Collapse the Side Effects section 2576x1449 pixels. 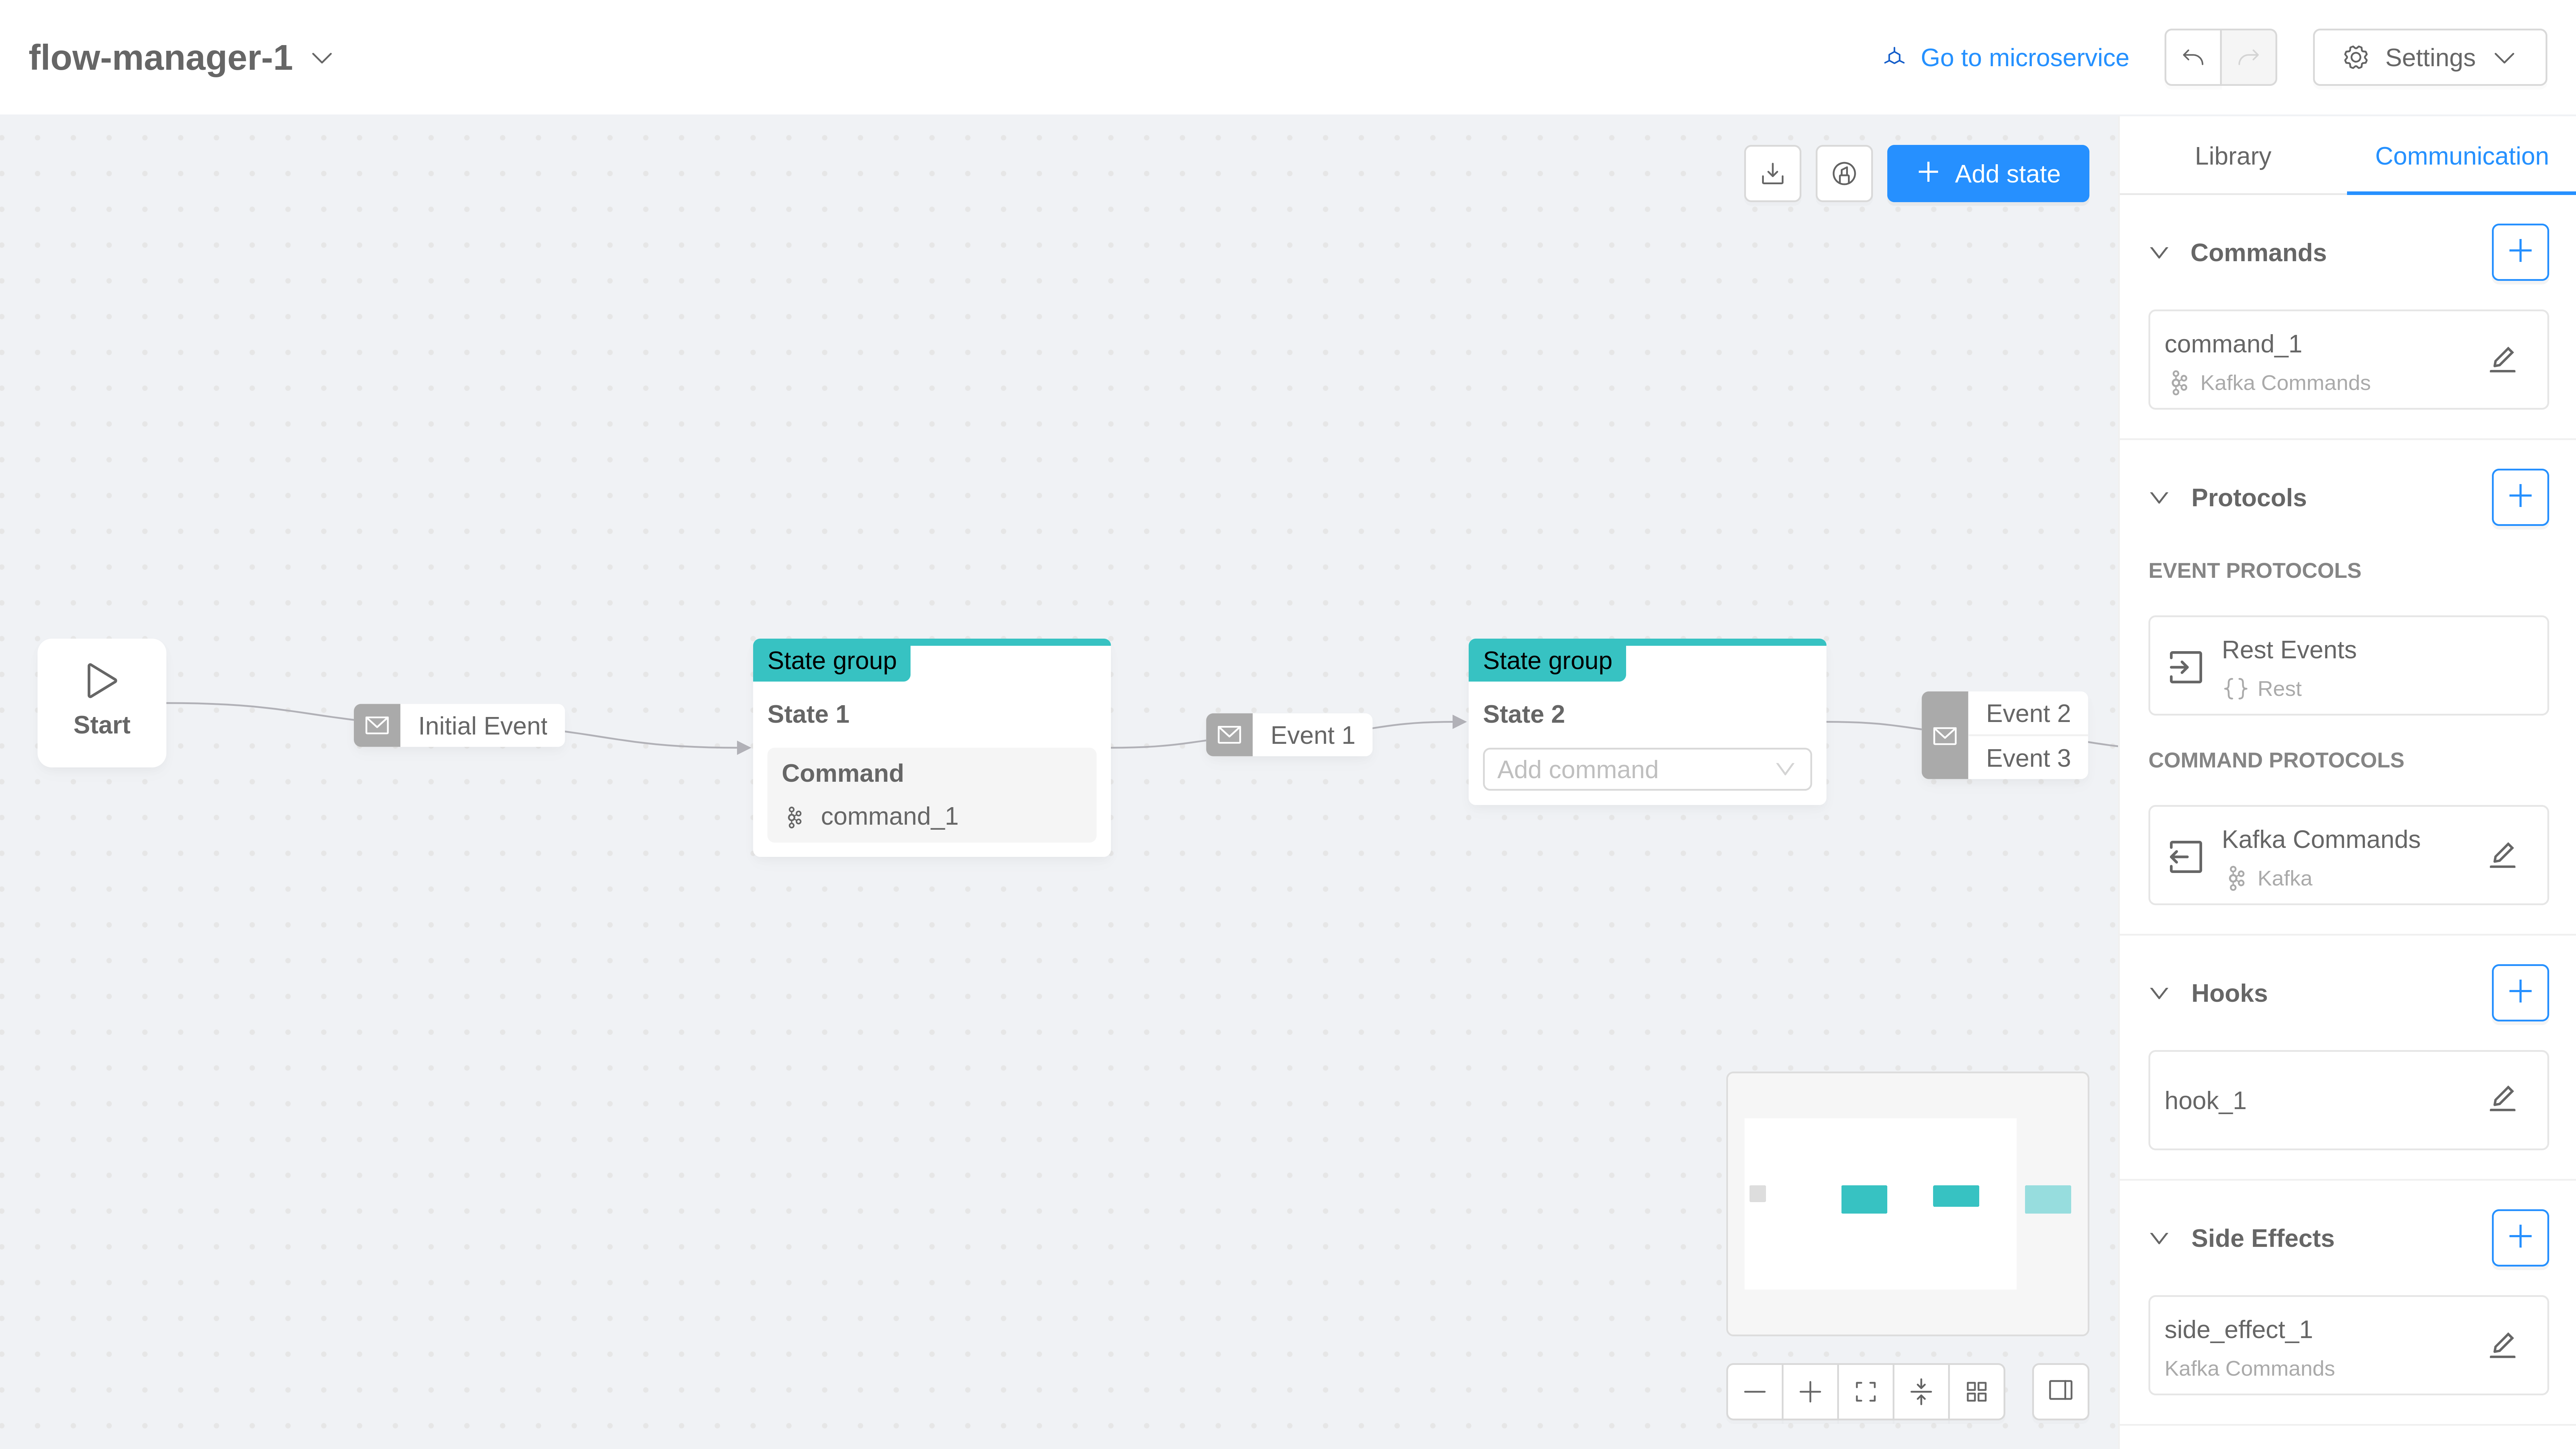(x=2159, y=1238)
